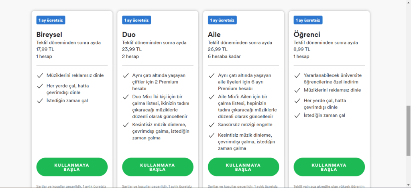Viewport: 411px width, 188px height.
Task: Click the vertical scrollbar thumb
Action: pos(408,131)
